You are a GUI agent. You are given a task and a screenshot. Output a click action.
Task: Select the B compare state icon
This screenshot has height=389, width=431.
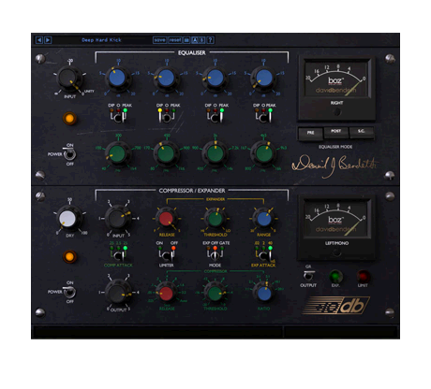[x=201, y=40]
